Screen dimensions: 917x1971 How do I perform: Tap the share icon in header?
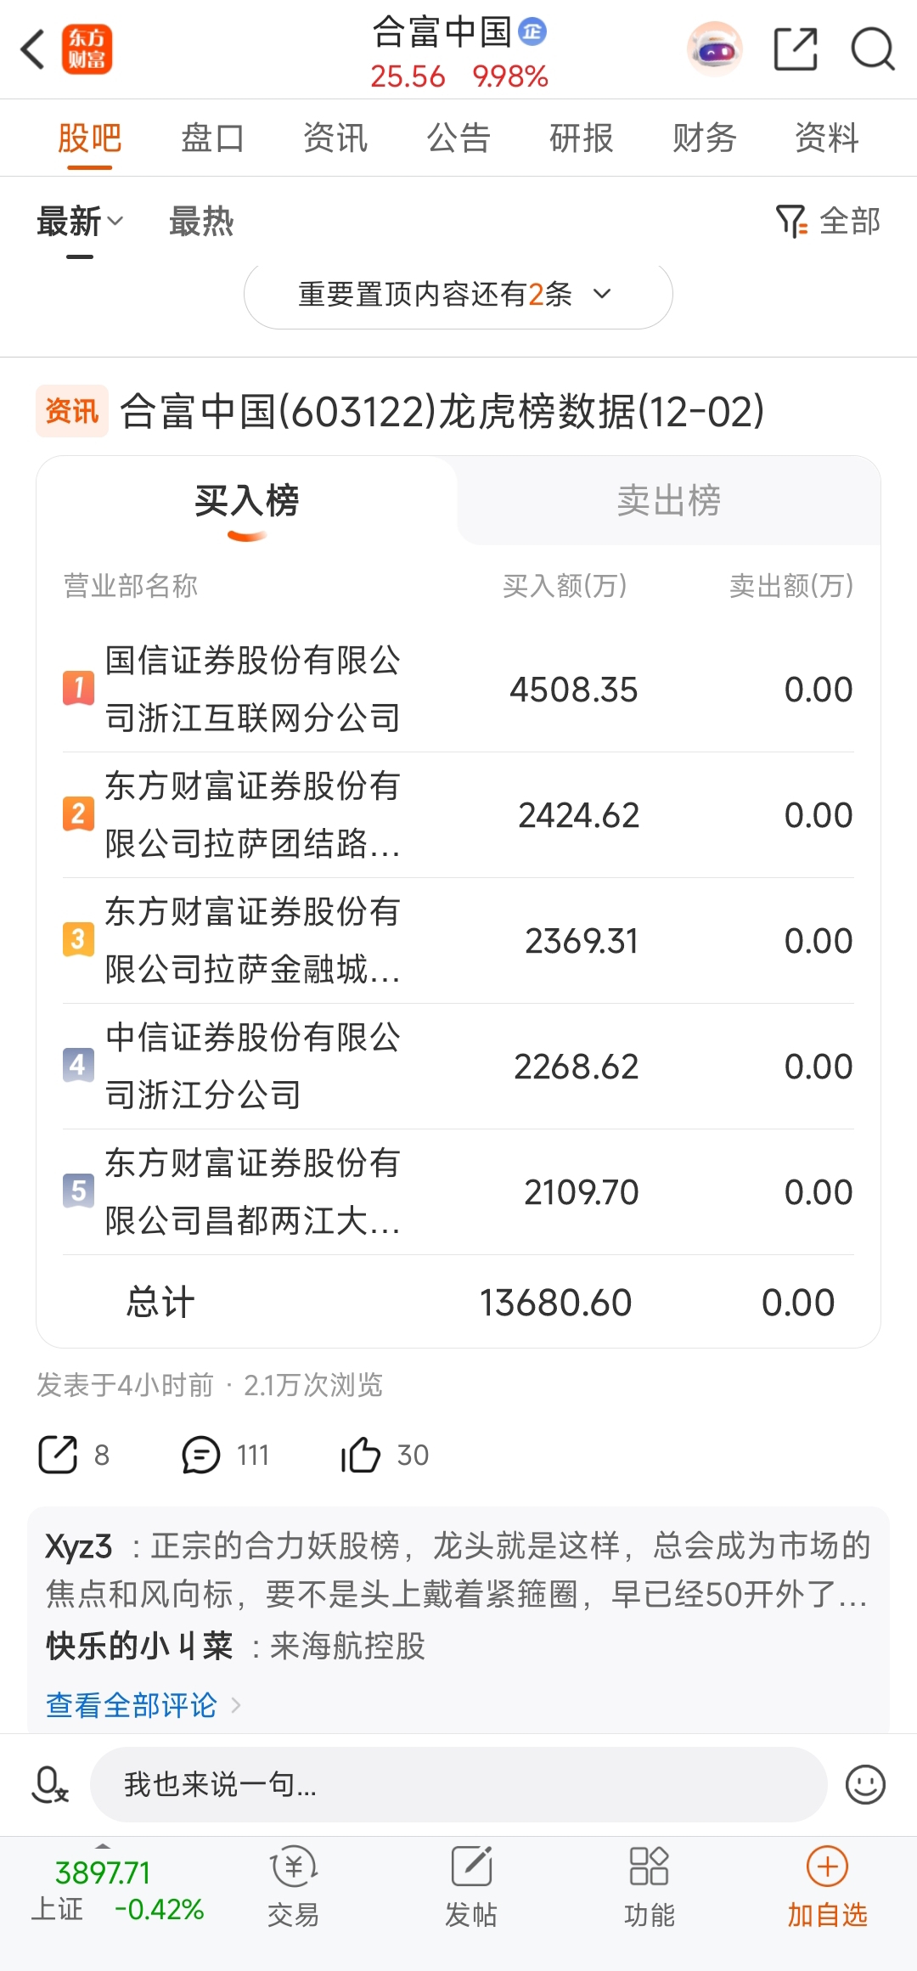pyautogui.click(x=796, y=49)
